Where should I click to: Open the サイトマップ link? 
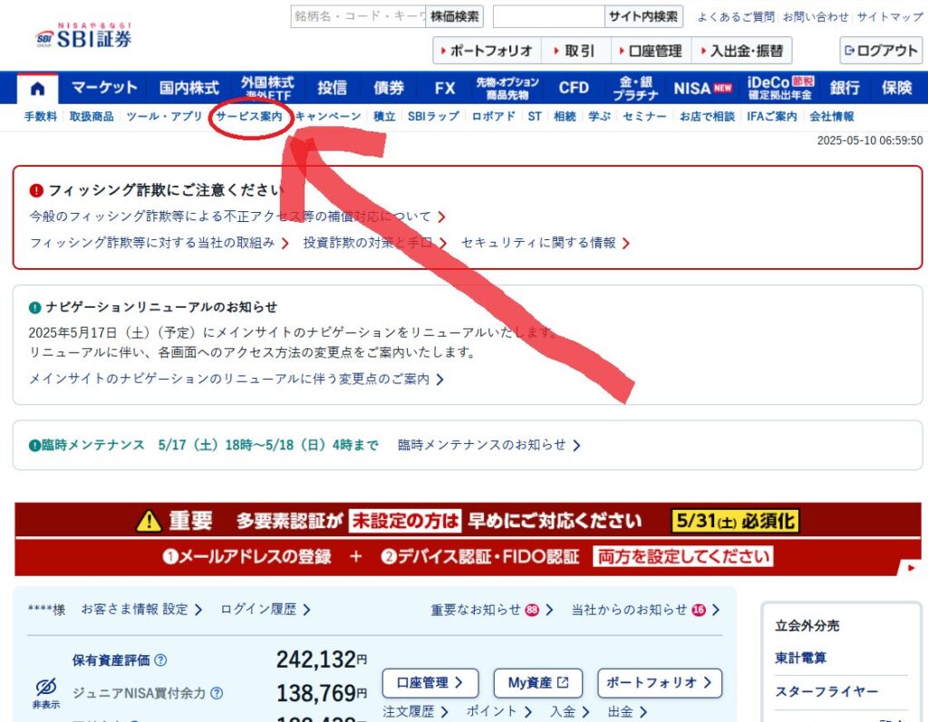(x=890, y=16)
